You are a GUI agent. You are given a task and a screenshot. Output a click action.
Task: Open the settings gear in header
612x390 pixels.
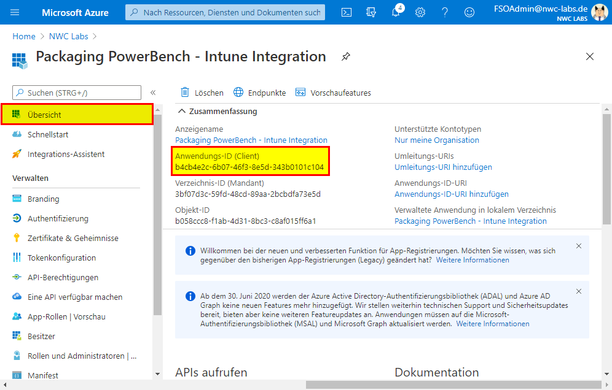click(420, 12)
